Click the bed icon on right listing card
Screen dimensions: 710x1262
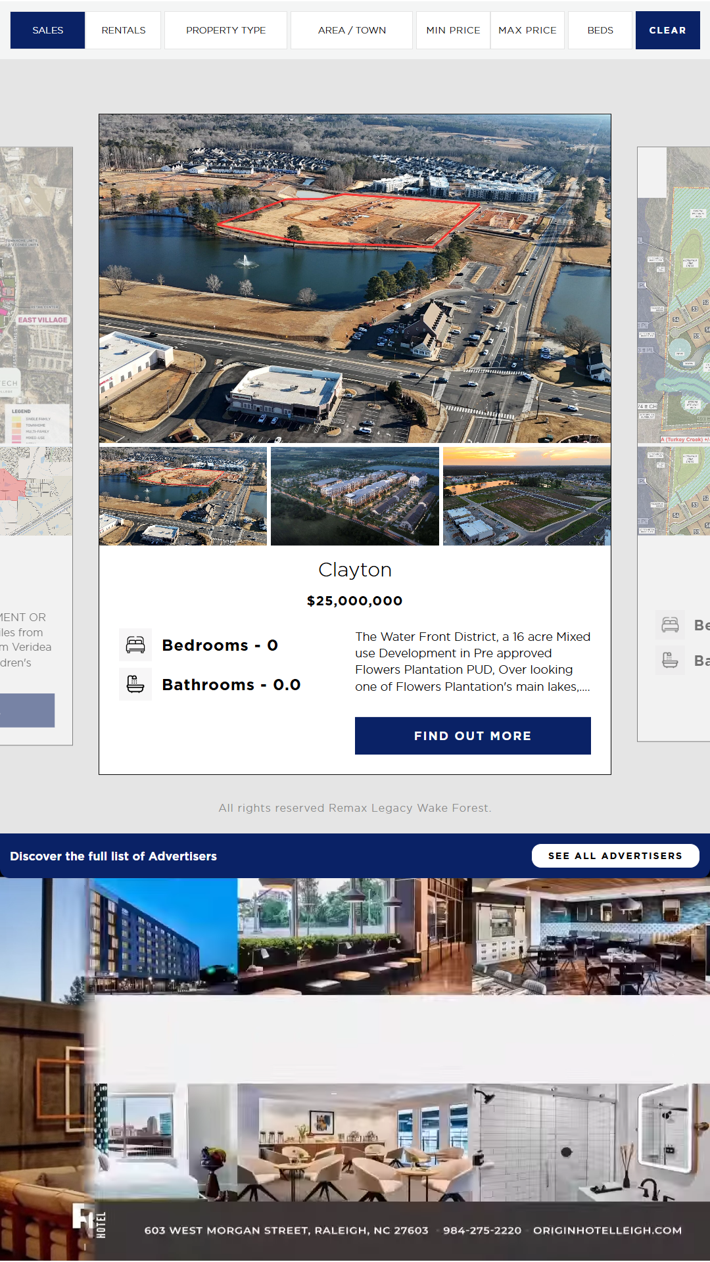point(670,624)
